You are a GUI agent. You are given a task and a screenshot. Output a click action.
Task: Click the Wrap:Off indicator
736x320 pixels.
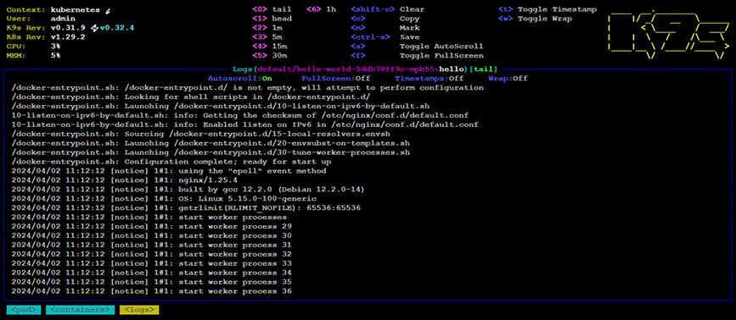pyautogui.click(x=508, y=78)
